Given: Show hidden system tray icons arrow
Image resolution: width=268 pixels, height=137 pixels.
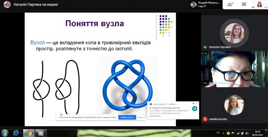Looking at the screenshot, I should [x=223, y=133].
